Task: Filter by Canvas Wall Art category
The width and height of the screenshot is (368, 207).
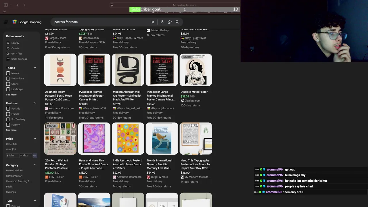Action: [14, 176]
